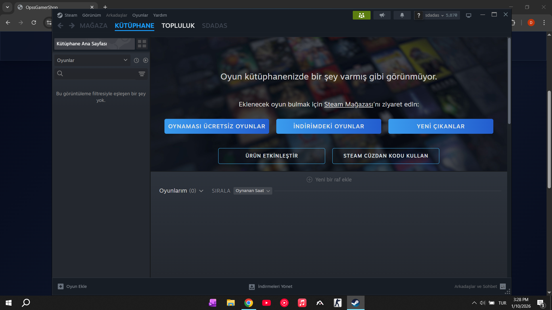552x310 pixels.
Task: Click YENİ ÇIKANLAR button
Action: [441, 126]
